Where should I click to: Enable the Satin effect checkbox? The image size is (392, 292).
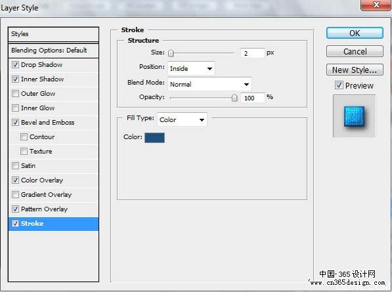tap(15, 166)
